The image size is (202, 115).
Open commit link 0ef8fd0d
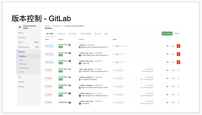tap(91, 45)
